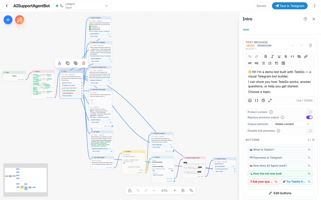Screen dimensions: 321x200
Task: Click the red trash icon in node toolbar
Action: (84, 63)
